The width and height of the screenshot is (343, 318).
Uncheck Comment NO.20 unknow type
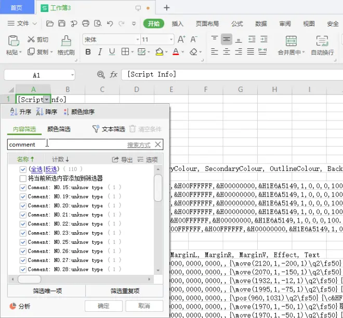23,206
